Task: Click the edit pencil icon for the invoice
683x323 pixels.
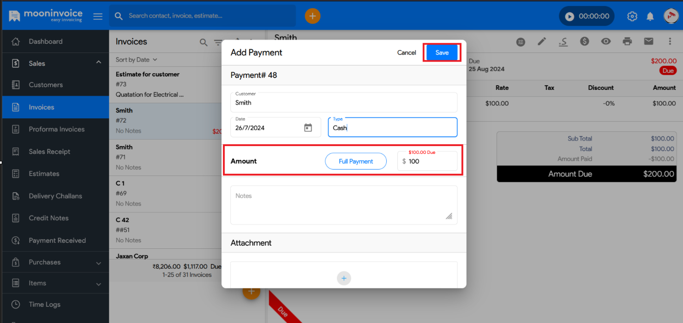Action: pyautogui.click(x=541, y=41)
